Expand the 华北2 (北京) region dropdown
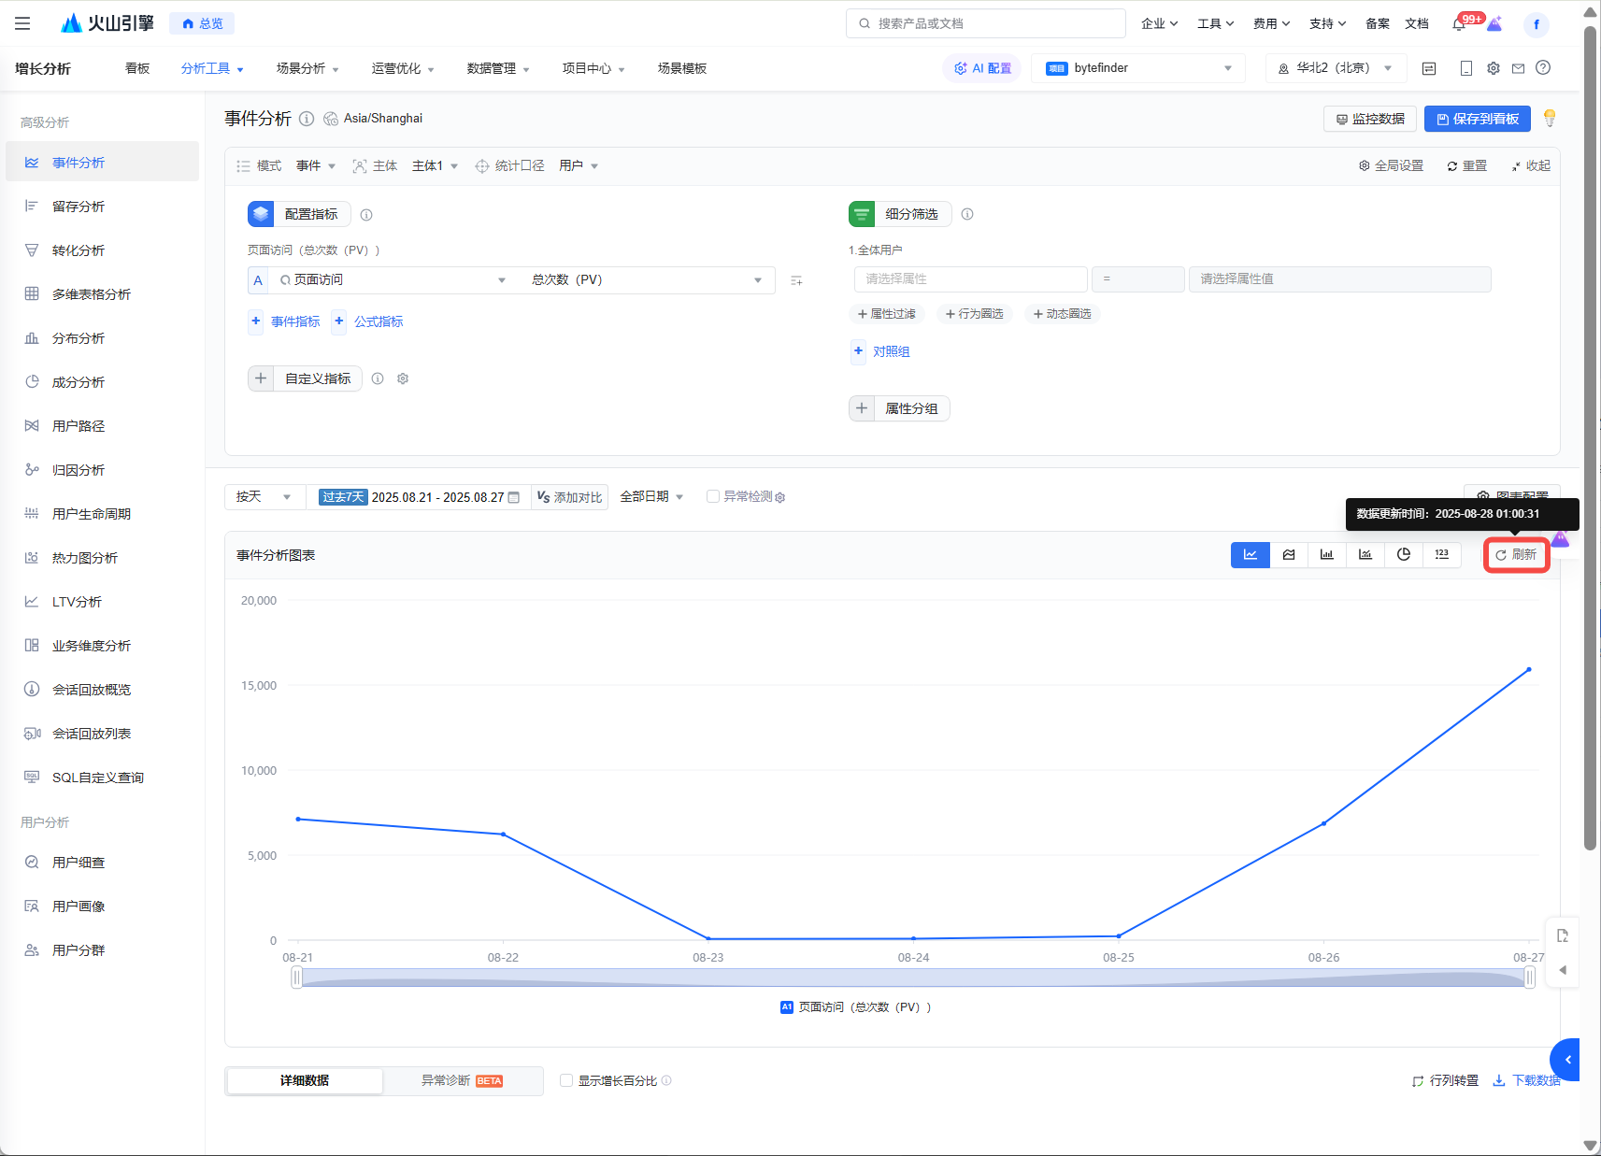Image resolution: width=1601 pixels, height=1156 pixels. (1337, 68)
